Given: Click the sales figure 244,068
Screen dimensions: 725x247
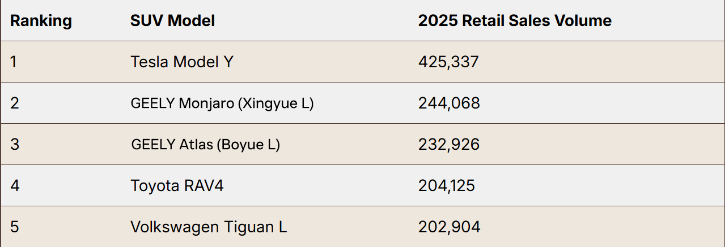Looking at the screenshot, I should (x=449, y=103).
